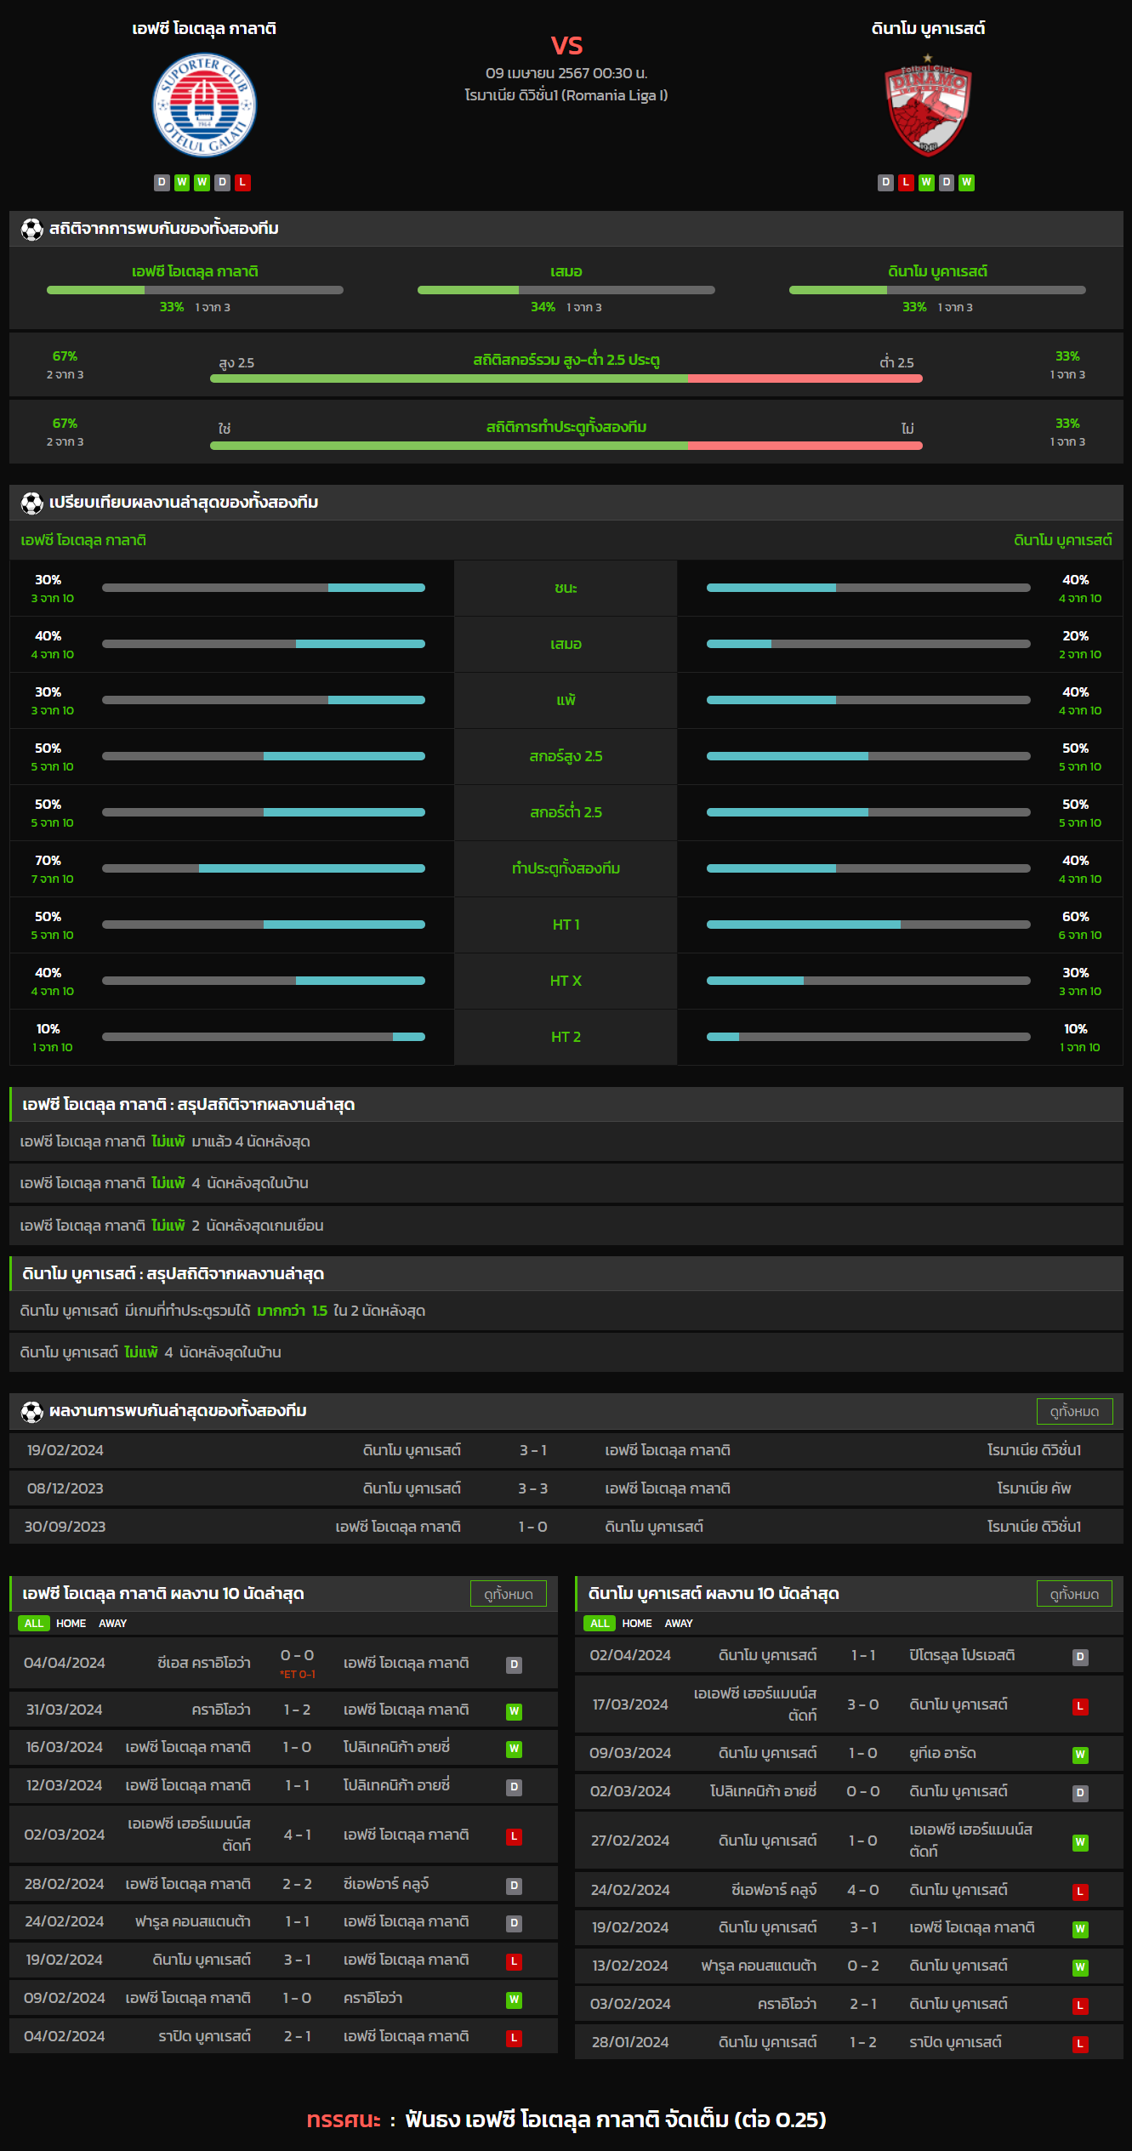The height and width of the screenshot is (2151, 1132).
Task: Click the Dinamo Bucharest club crest
Action: coord(928,105)
